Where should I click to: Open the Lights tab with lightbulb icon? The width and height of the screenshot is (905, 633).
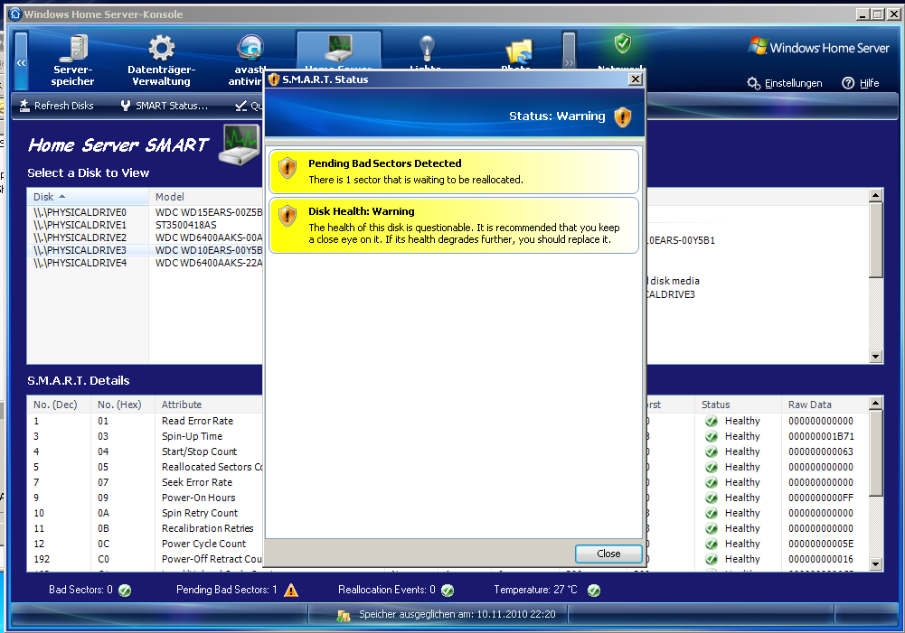(x=427, y=49)
